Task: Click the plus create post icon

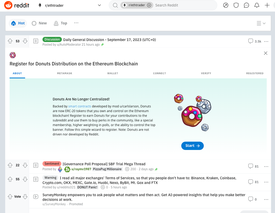Action: (x=267, y=5)
